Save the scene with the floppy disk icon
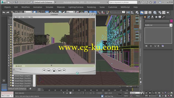The image size is (174, 98). tap(16, 2)
